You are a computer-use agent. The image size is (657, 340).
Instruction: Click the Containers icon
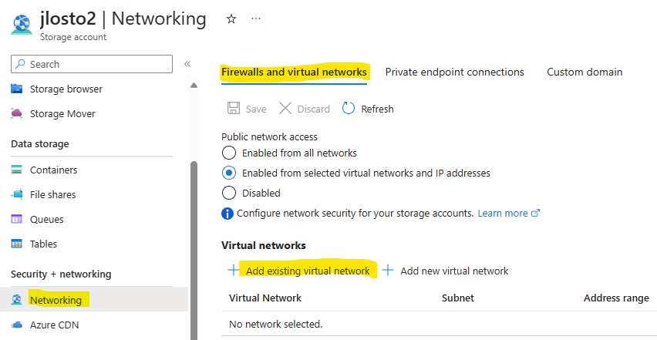[16, 170]
